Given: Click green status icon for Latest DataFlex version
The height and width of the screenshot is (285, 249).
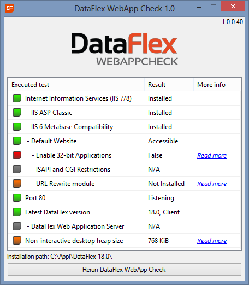Looking at the screenshot, I should pyautogui.click(x=17, y=212).
